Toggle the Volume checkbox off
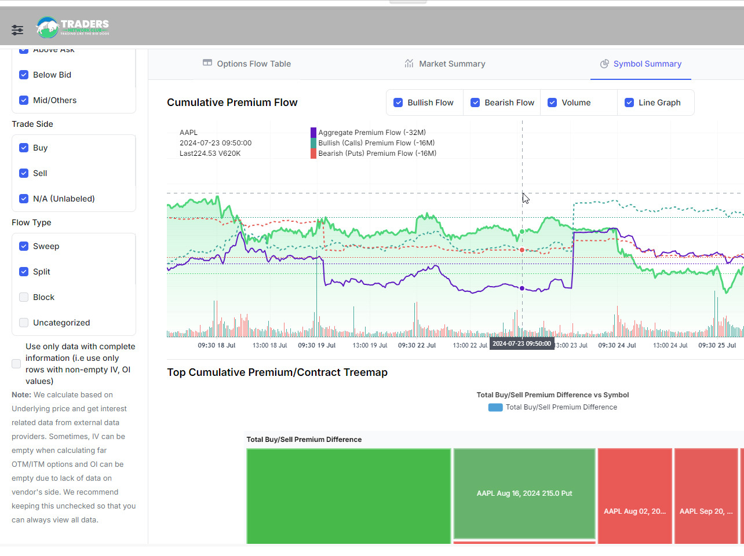The width and height of the screenshot is (744, 556). 552,103
